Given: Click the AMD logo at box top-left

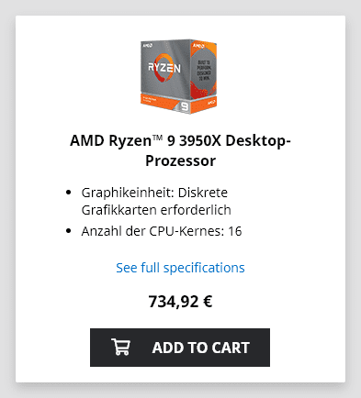Looking at the screenshot, I should (x=147, y=45).
